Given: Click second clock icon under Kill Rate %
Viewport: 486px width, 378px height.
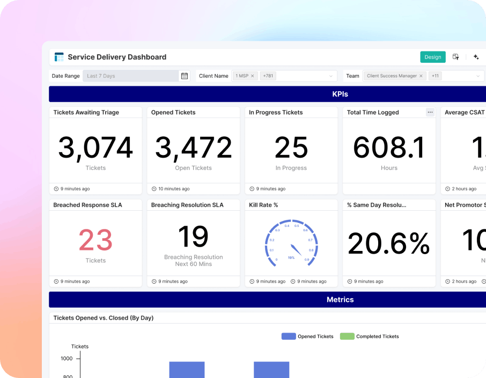Looking at the screenshot, I should click(x=293, y=281).
